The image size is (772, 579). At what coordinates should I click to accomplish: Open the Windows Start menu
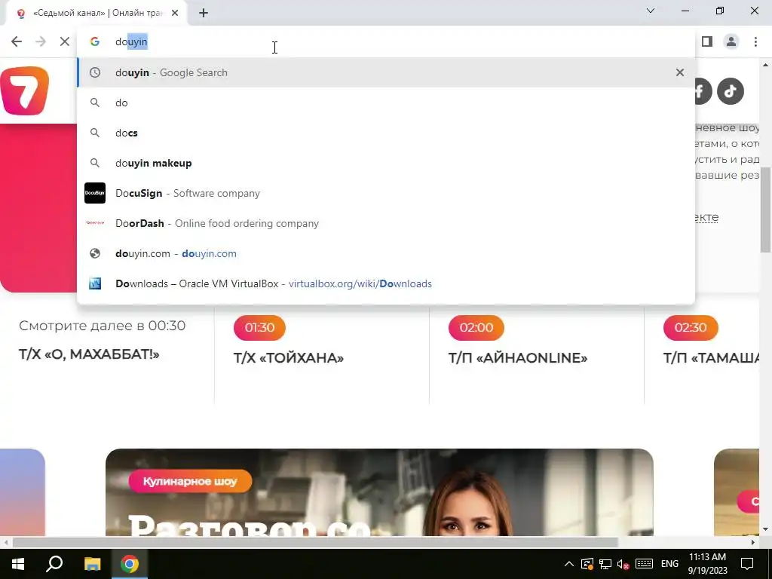18,564
